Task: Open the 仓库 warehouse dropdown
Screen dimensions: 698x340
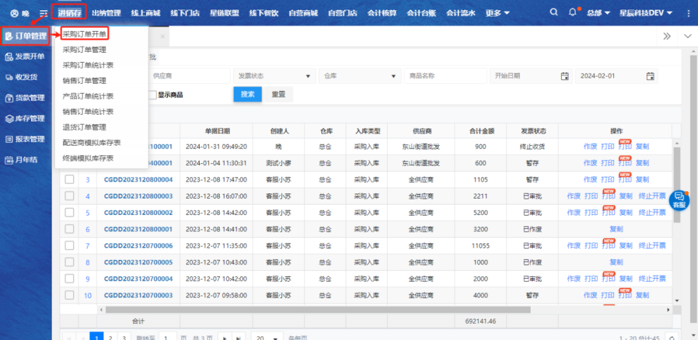Action: [x=360, y=76]
